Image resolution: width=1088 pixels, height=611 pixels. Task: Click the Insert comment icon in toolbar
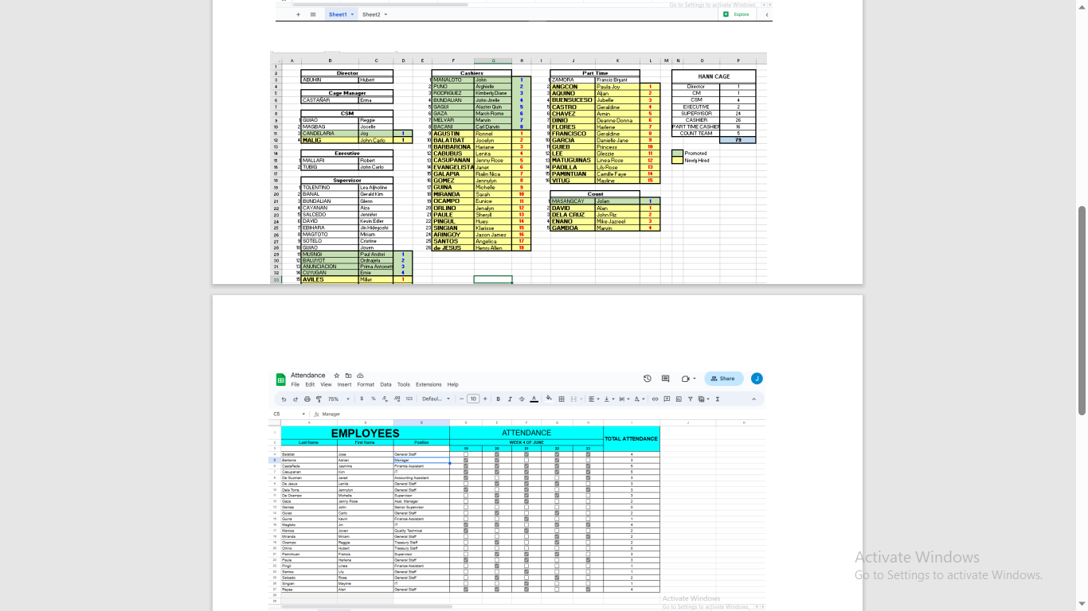click(x=667, y=399)
